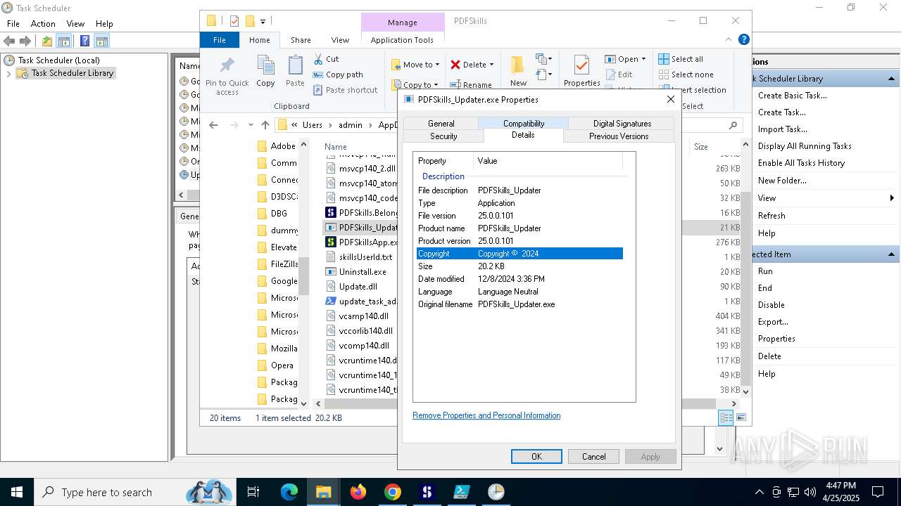Click the Cut icon in Explorer ribbon
The height and width of the screenshot is (506, 901).
point(318,59)
